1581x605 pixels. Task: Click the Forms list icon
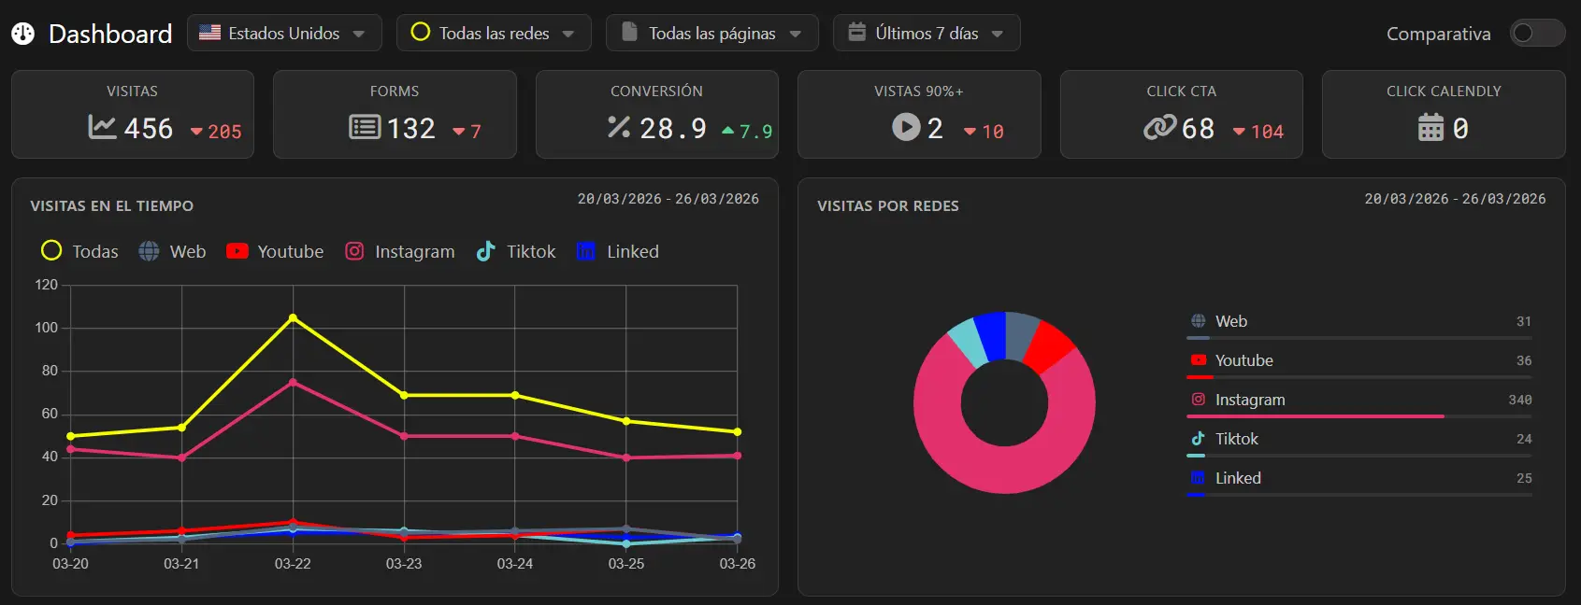[x=364, y=127]
